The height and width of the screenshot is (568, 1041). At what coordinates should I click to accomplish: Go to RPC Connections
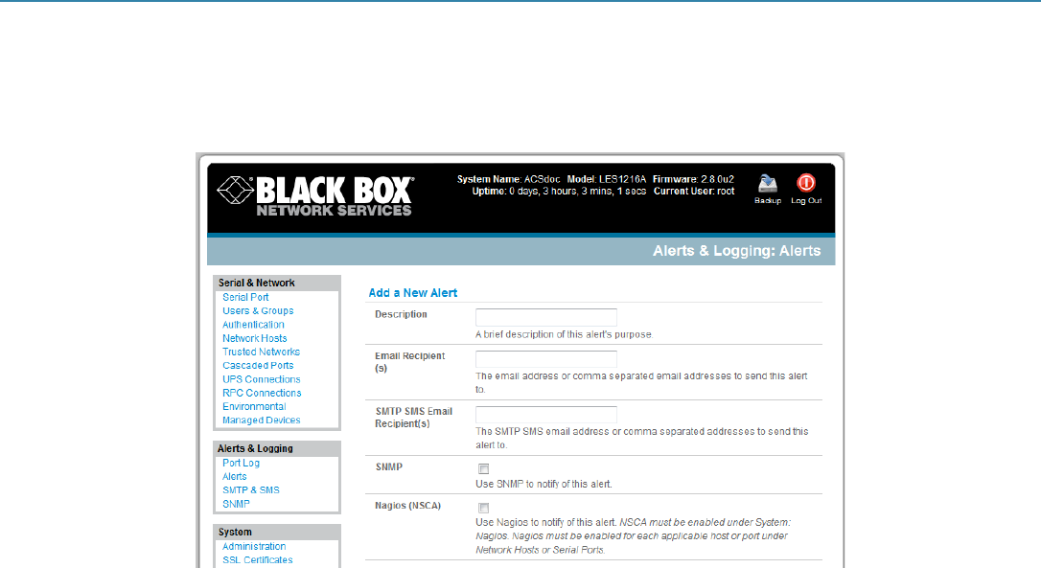[262, 393]
